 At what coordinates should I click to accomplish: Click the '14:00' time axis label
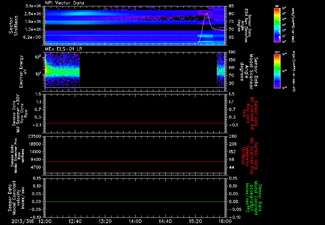(135, 221)
